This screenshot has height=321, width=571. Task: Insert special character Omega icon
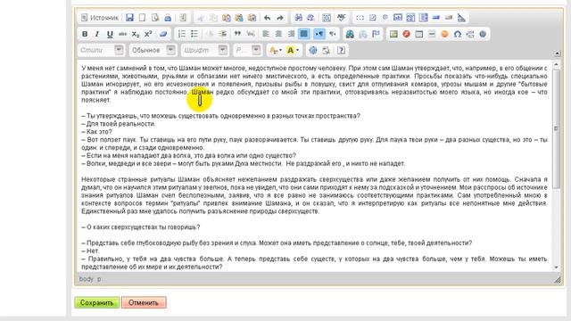458,34
